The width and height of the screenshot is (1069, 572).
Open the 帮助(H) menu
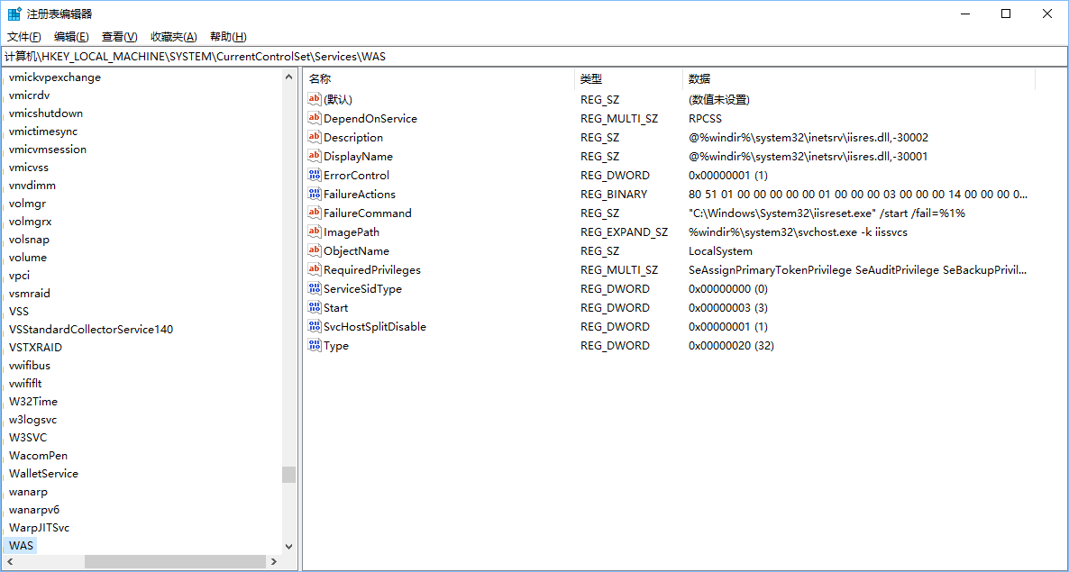click(x=228, y=37)
